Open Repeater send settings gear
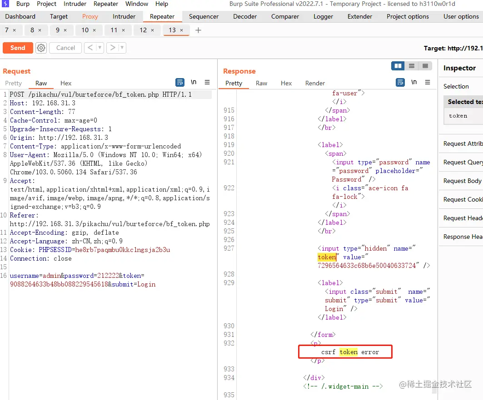The width and height of the screenshot is (483, 400). [x=41, y=48]
